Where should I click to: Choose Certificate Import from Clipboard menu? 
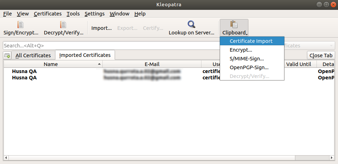tap(252, 41)
